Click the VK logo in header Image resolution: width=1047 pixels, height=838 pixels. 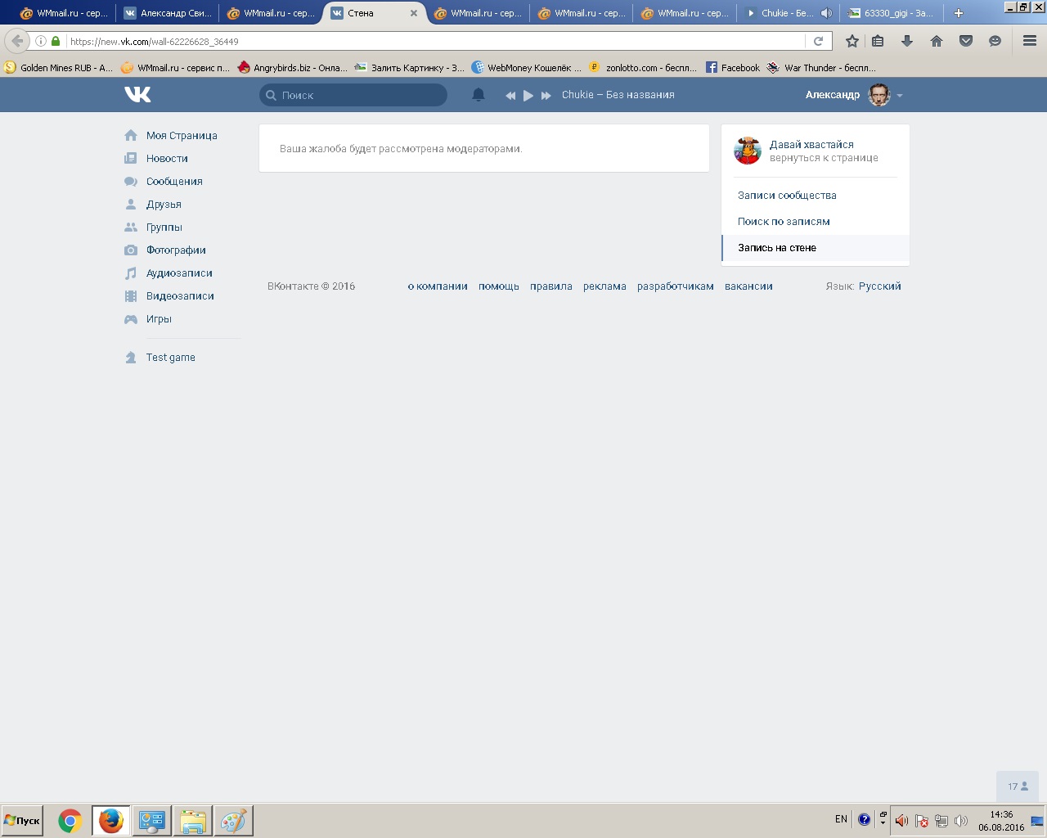pyautogui.click(x=137, y=95)
